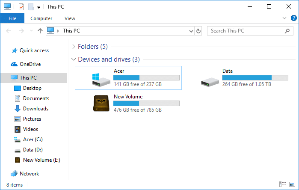Open the File menu
Viewport: 299px width, 190px height.
click(x=12, y=18)
